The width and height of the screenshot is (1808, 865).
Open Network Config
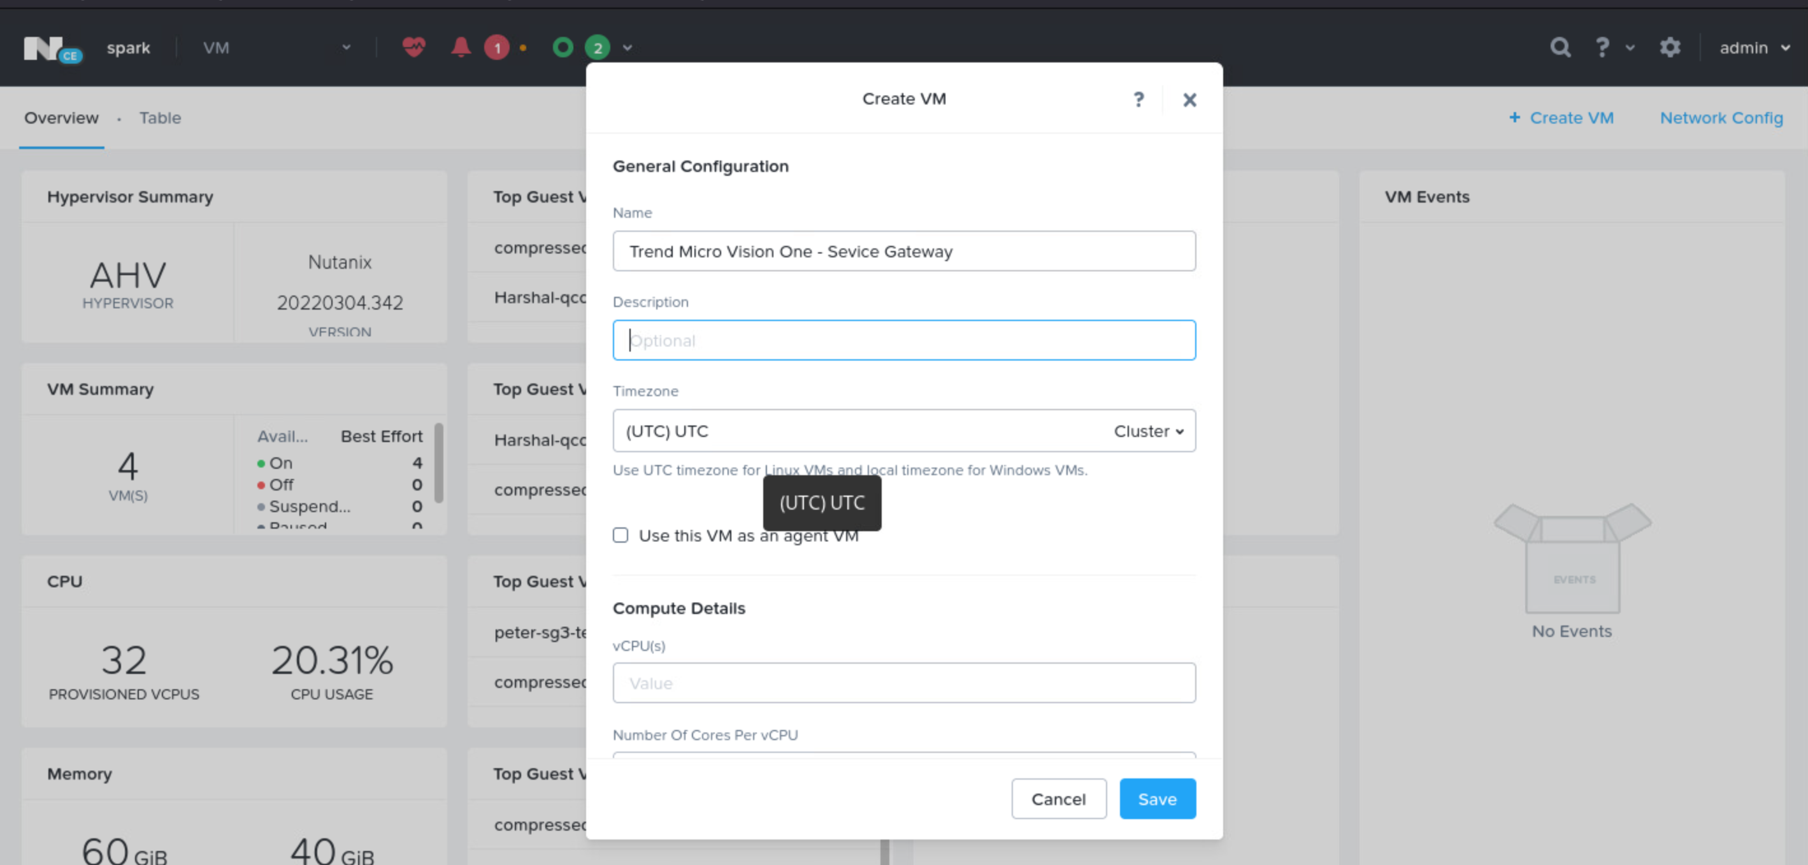[1721, 118]
